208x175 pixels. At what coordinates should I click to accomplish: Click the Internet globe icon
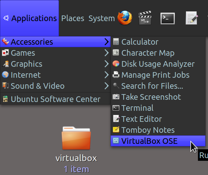(5, 75)
